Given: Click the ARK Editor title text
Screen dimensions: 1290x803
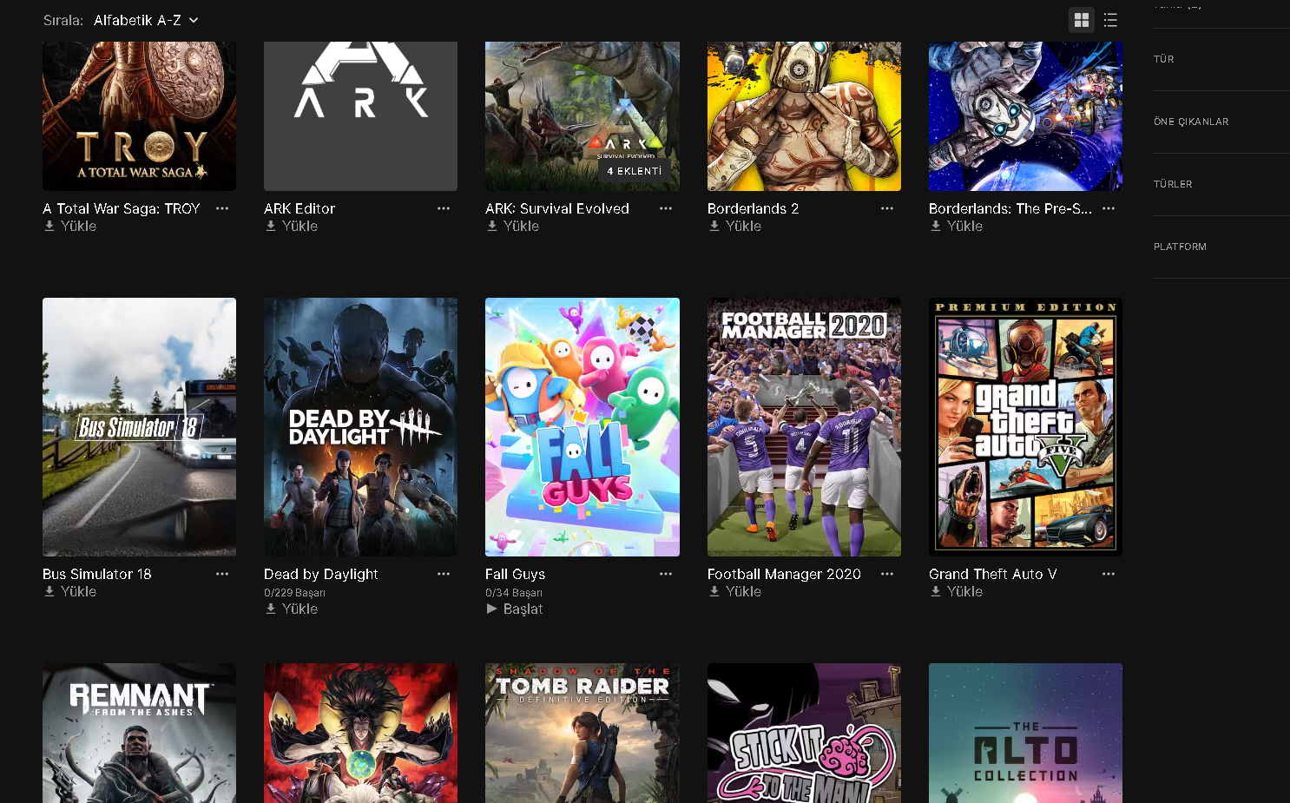Looking at the screenshot, I should (299, 208).
